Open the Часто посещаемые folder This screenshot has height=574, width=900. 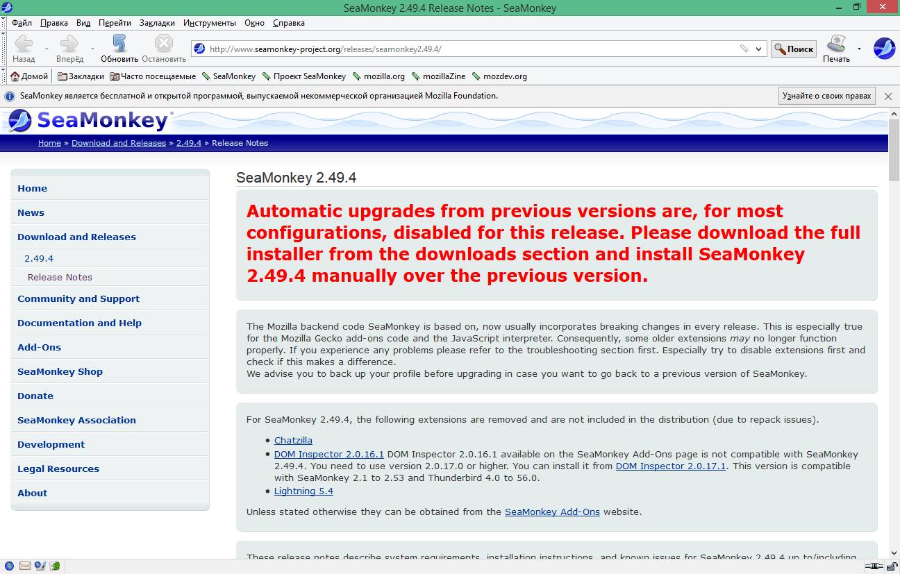point(153,76)
